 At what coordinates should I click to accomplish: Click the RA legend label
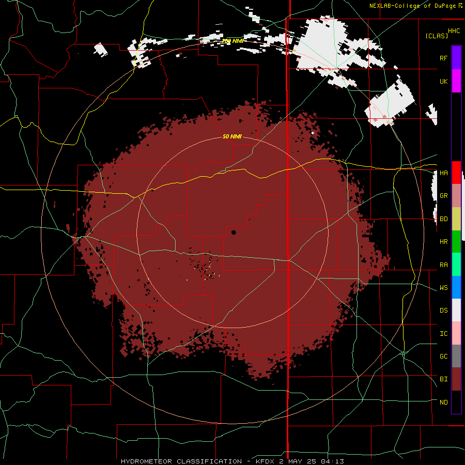(443, 265)
